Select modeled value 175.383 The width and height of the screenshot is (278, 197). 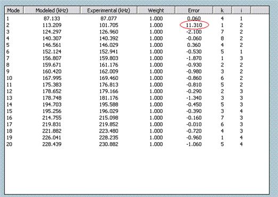pos(52,85)
